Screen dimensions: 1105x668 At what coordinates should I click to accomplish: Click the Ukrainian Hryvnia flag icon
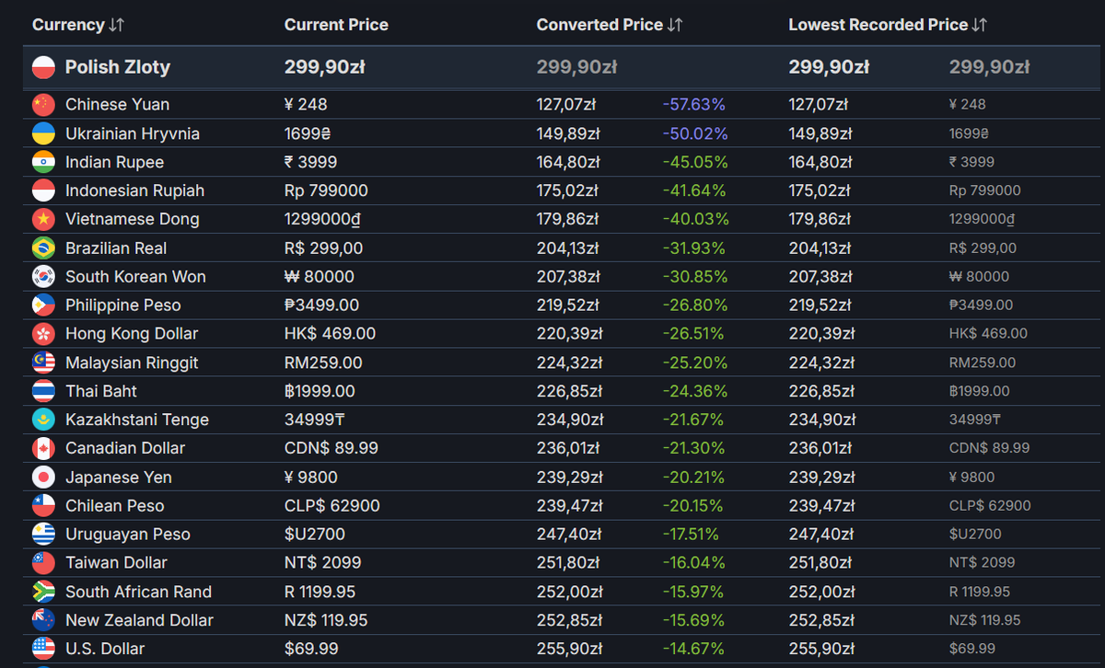click(43, 133)
